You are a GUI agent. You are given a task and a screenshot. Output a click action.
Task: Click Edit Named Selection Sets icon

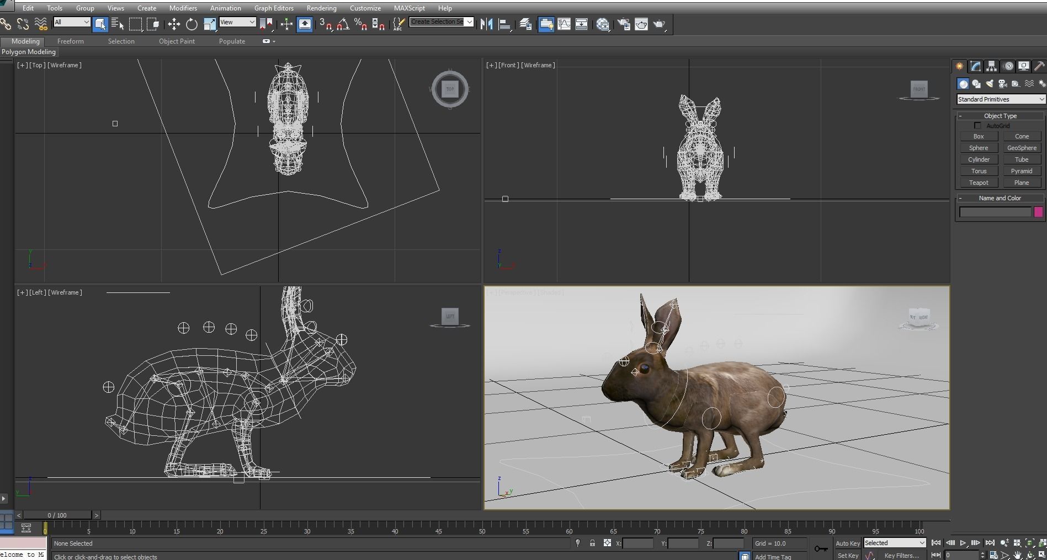point(398,24)
